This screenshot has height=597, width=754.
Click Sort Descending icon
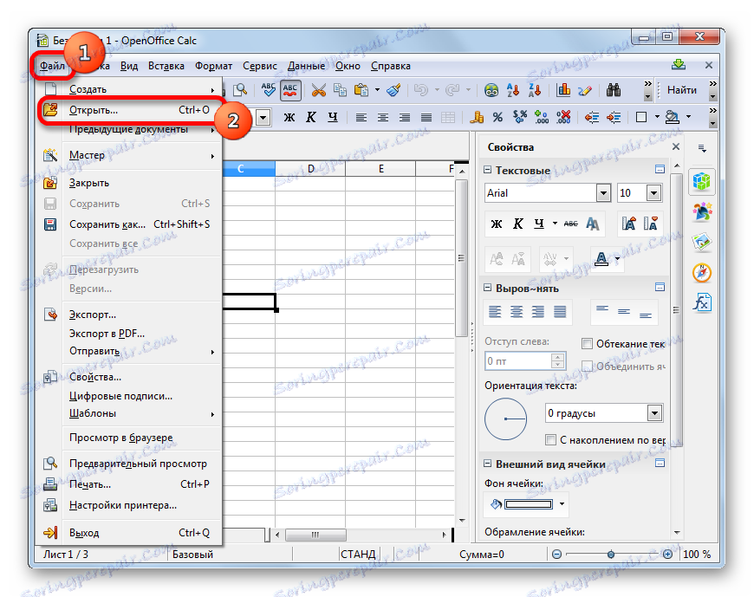(534, 90)
